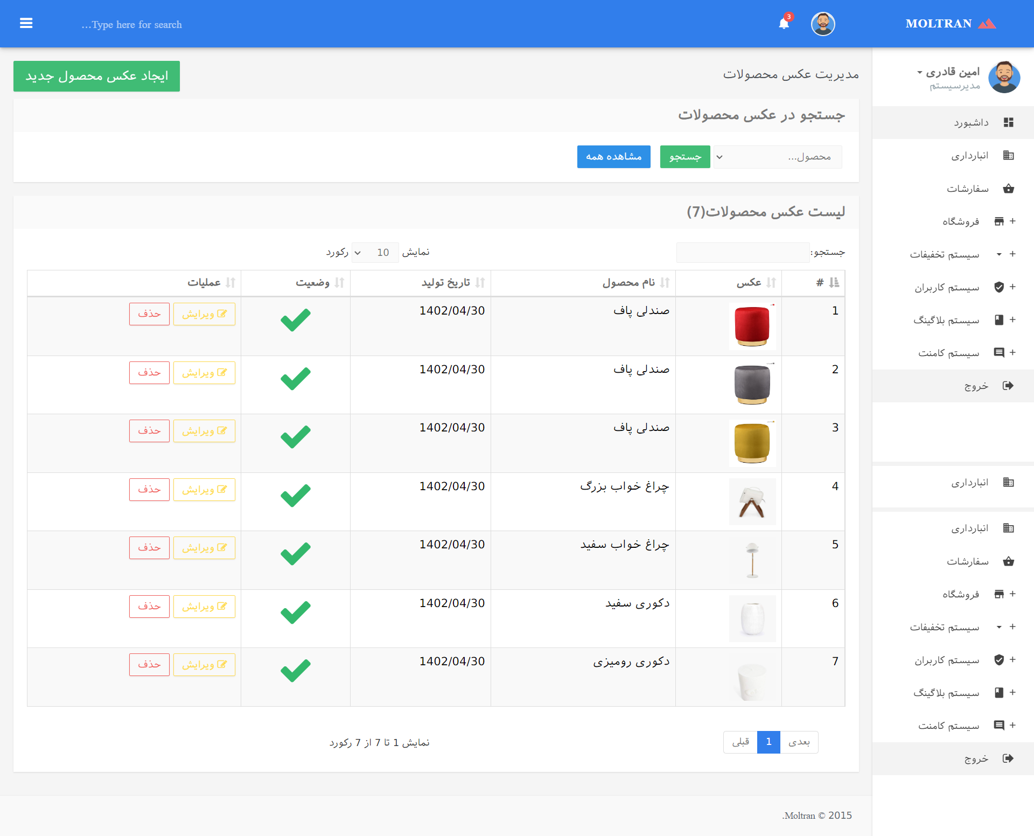Click the dashboard grid icon in sidebar
This screenshot has height=836, width=1034.
pyautogui.click(x=1009, y=122)
